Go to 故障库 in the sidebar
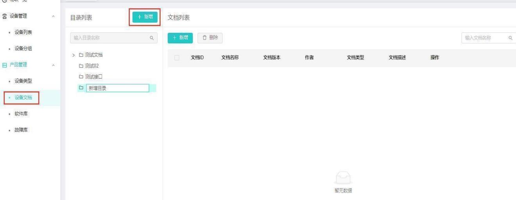The width and height of the screenshot is (516, 200). 22,130
